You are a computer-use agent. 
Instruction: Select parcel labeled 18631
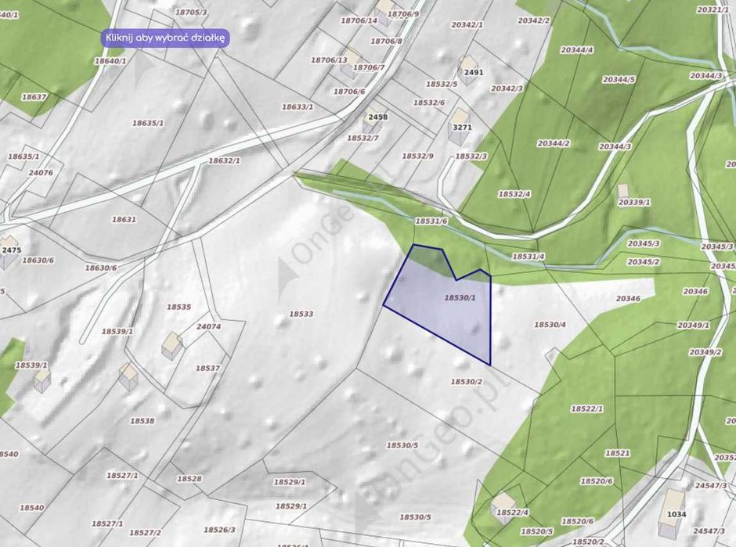[x=124, y=219]
